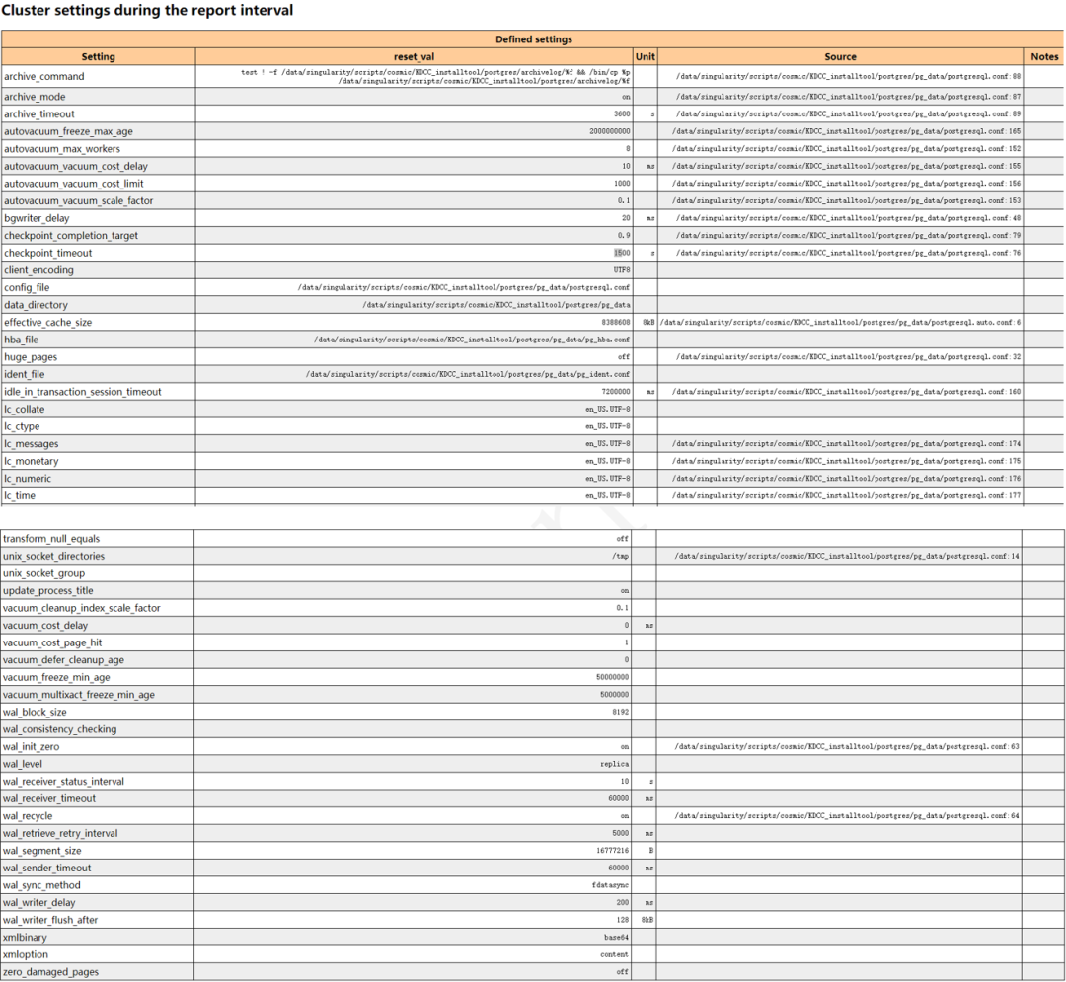Click the transform_null_equals setting name

[51, 539]
